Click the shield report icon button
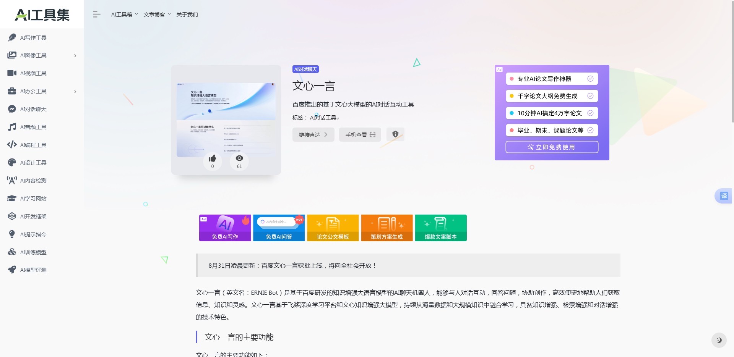734x357 pixels. (x=395, y=134)
